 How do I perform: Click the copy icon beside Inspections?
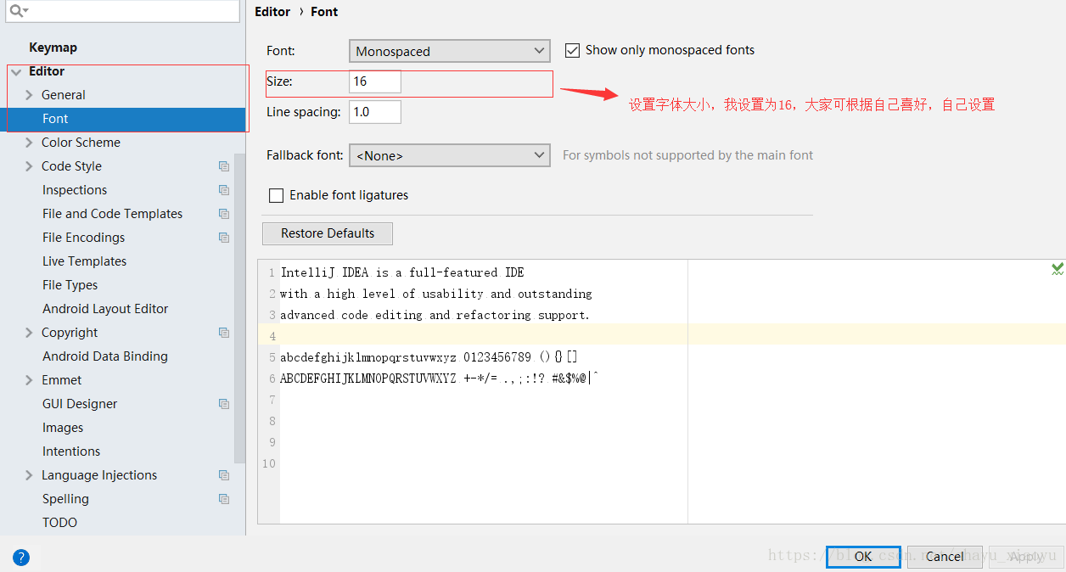(224, 190)
